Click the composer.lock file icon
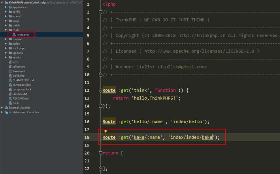 10,89
